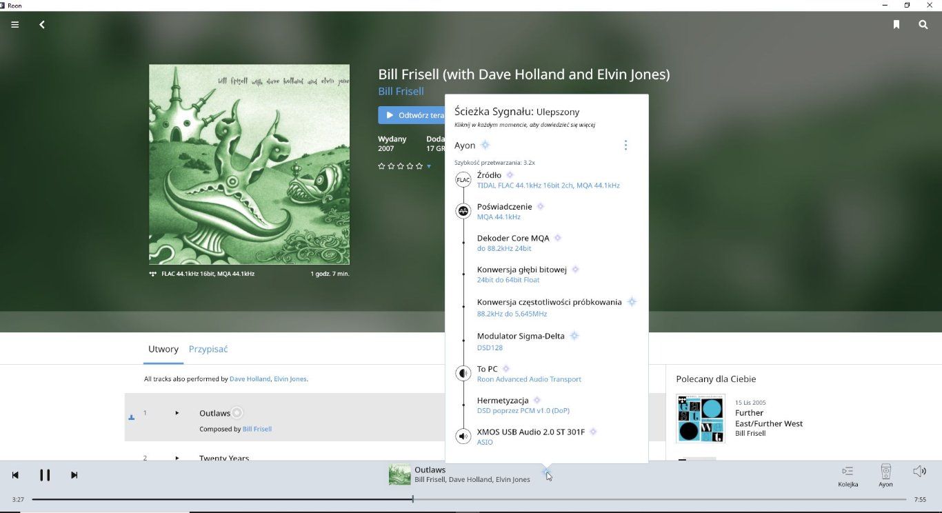Rate album with the fifth star

419,166
